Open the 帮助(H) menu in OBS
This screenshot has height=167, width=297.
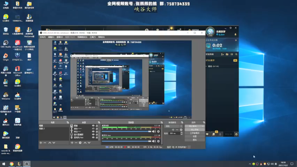point(101,37)
